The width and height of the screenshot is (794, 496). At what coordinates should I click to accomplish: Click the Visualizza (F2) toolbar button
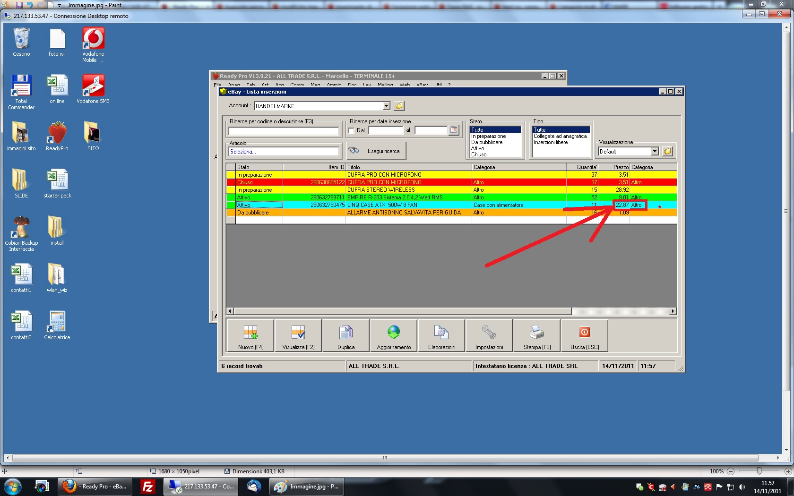(x=298, y=336)
